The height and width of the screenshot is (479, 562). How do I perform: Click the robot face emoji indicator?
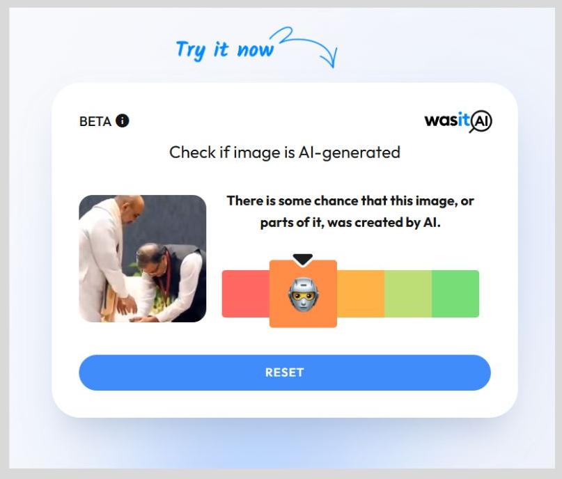(x=303, y=295)
